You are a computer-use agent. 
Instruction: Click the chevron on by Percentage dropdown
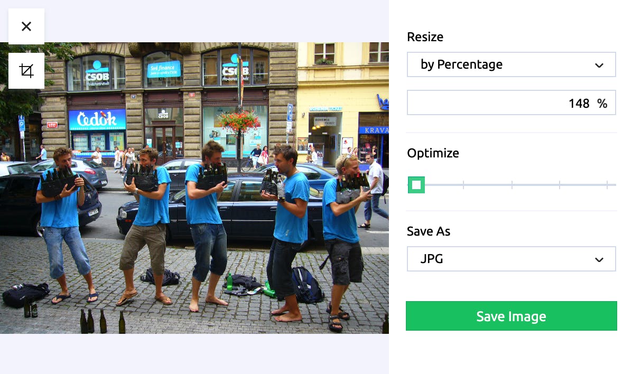[x=599, y=65]
